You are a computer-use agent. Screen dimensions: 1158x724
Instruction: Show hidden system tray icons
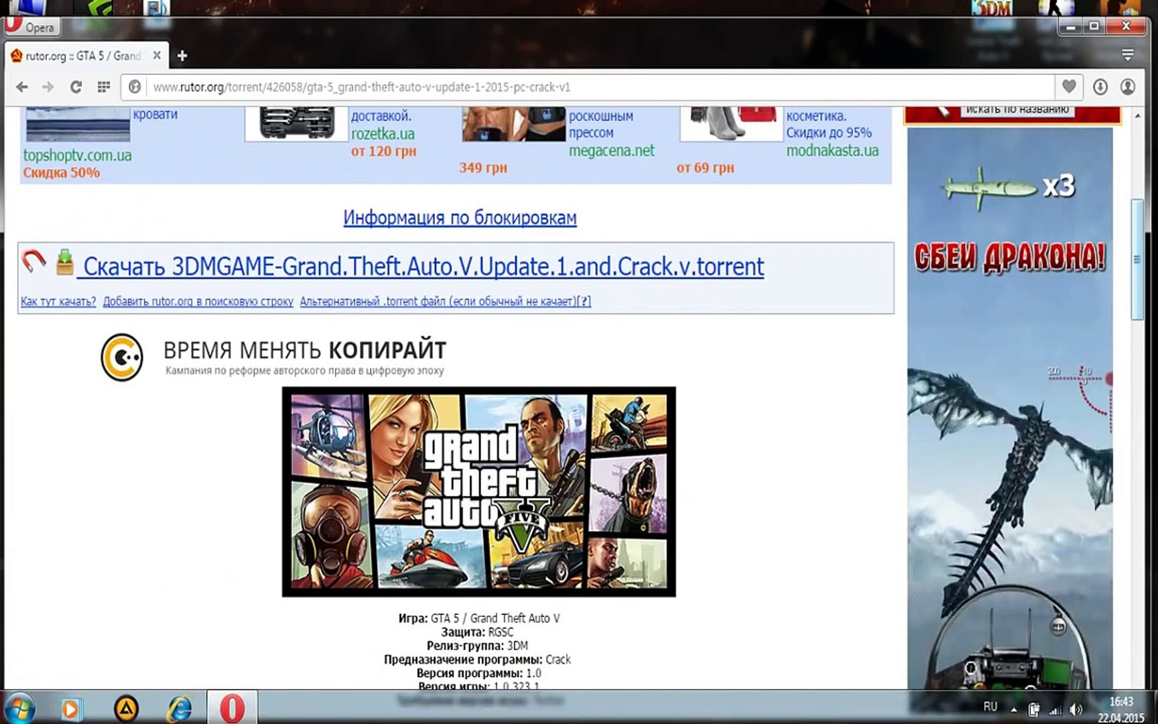[1014, 709]
